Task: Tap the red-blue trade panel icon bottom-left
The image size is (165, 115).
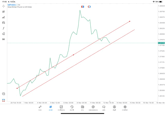Action: [4, 100]
